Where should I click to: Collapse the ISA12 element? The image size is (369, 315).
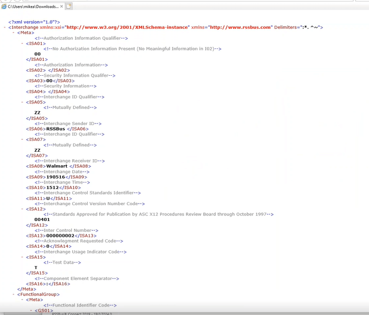pos(22,209)
